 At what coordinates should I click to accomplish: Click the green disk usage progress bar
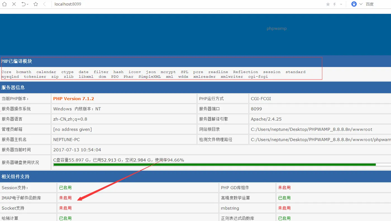214,165
